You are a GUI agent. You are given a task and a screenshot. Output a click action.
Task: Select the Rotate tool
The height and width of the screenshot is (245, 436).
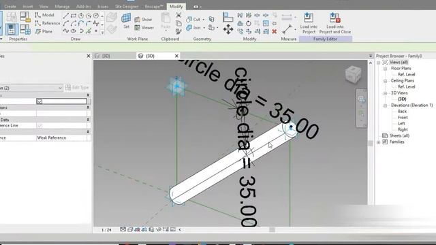pyautogui.click(x=249, y=23)
